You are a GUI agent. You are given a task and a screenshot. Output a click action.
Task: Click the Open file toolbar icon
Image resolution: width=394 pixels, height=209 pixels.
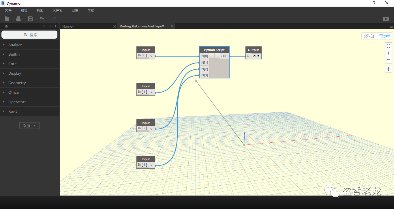tap(18, 19)
